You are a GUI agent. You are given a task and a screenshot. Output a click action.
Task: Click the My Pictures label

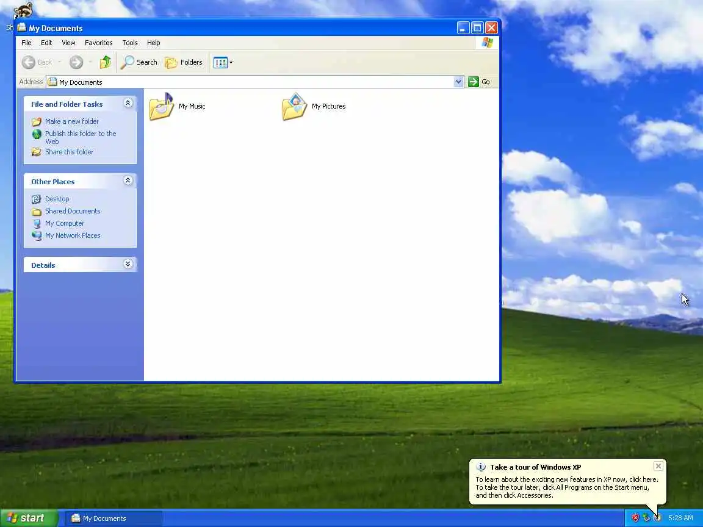click(329, 106)
